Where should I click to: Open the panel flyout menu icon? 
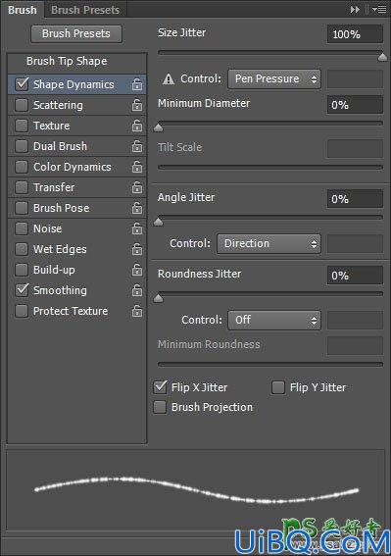pyautogui.click(x=379, y=10)
